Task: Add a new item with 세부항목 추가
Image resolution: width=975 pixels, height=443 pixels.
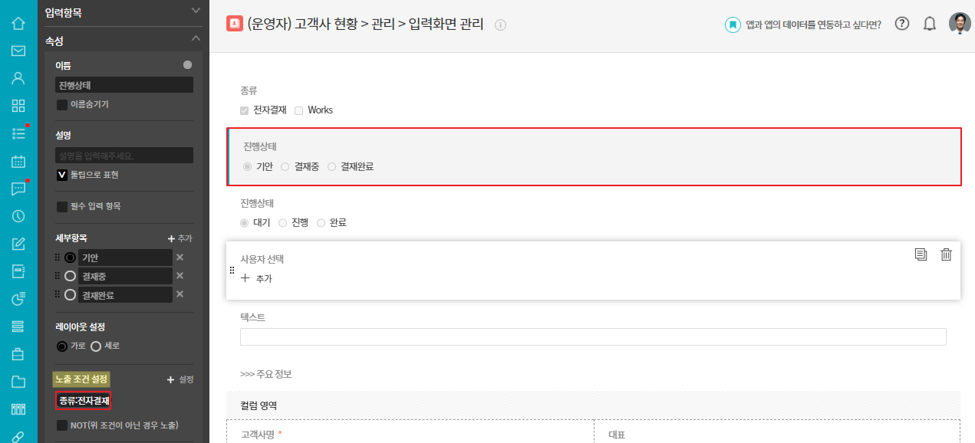Action: 180,238
